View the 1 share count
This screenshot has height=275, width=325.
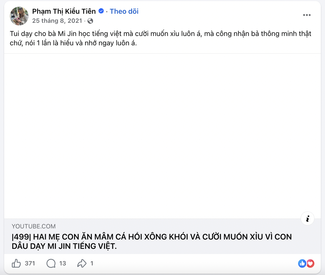pos(92,263)
